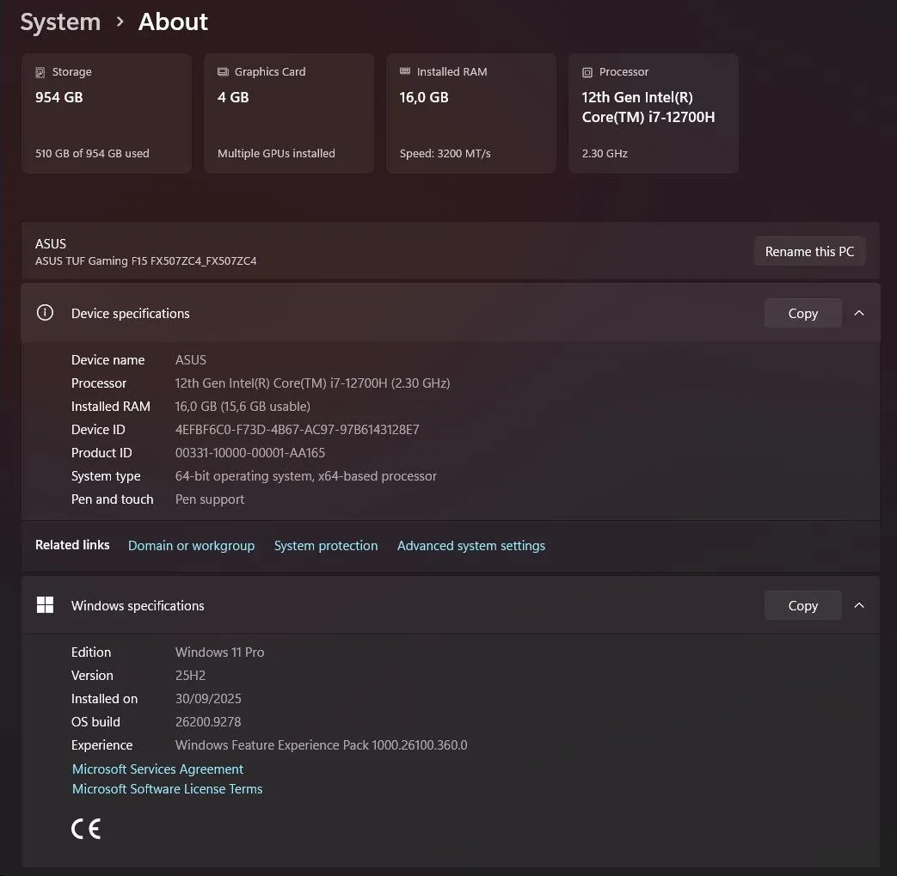Viewport: 897px width, 876px height.
Task: Select the '510 GB of 954 GB used' text
Action: (x=92, y=153)
